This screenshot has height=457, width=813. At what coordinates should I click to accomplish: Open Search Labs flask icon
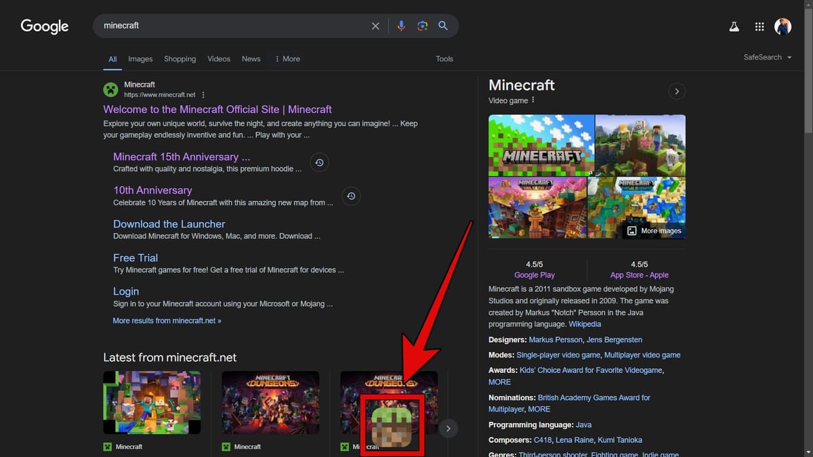(734, 26)
